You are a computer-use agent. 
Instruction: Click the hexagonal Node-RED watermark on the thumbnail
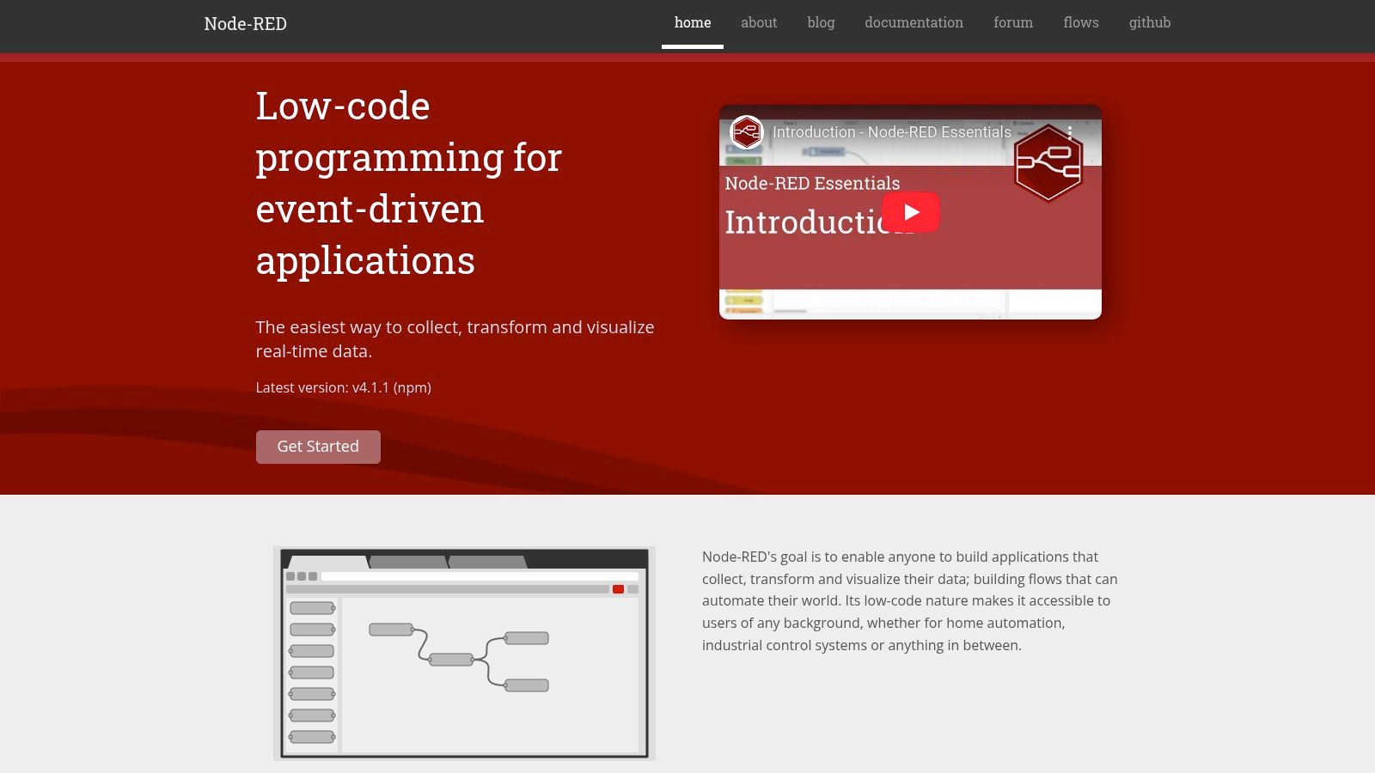tap(1048, 163)
